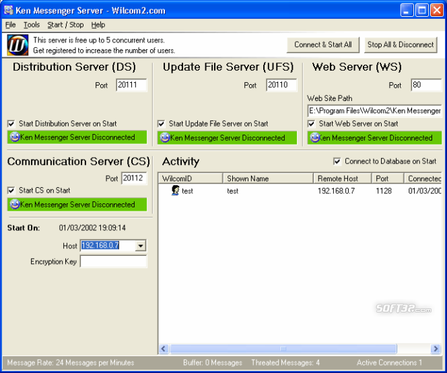Uncheck Start Distribution Server on Start
Viewport: 447px width, 373px height.
[x=11, y=124]
